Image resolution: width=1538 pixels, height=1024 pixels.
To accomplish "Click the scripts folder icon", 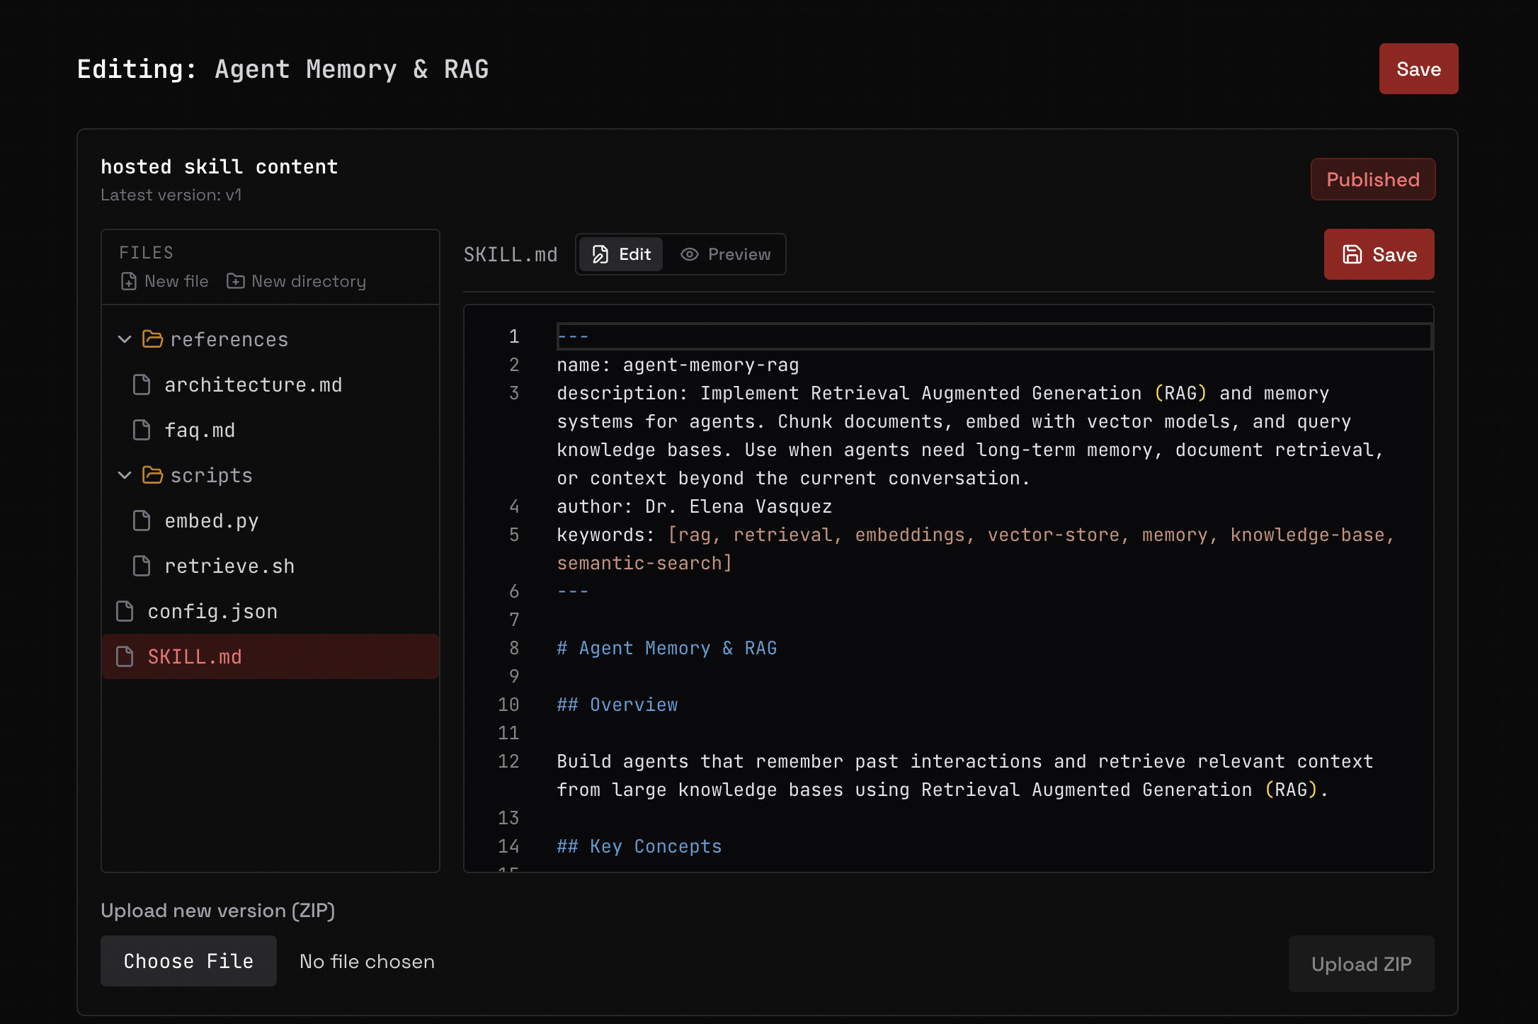I will pos(152,476).
